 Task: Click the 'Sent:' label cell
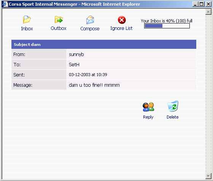pyautogui.click(x=39, y=75)
